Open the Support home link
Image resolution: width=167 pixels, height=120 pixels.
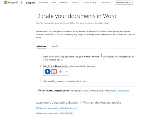tap(30, 3)
